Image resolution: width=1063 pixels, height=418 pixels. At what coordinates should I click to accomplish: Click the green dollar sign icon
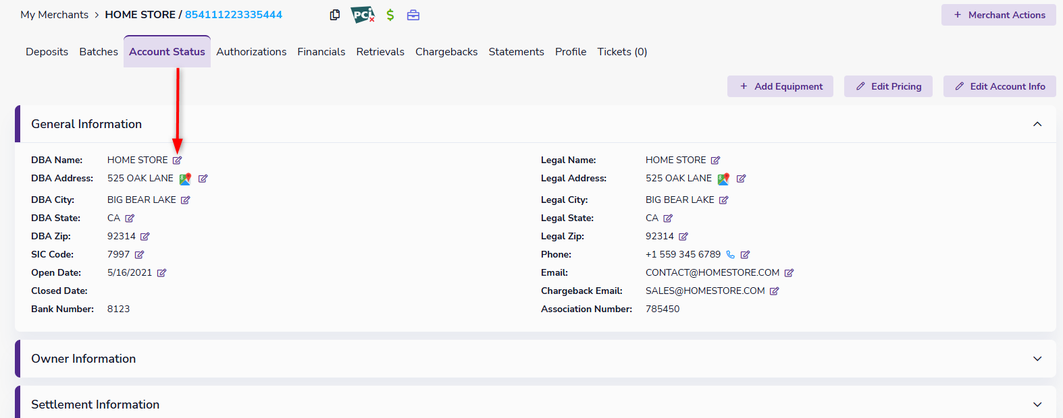[x=390, y=15]
